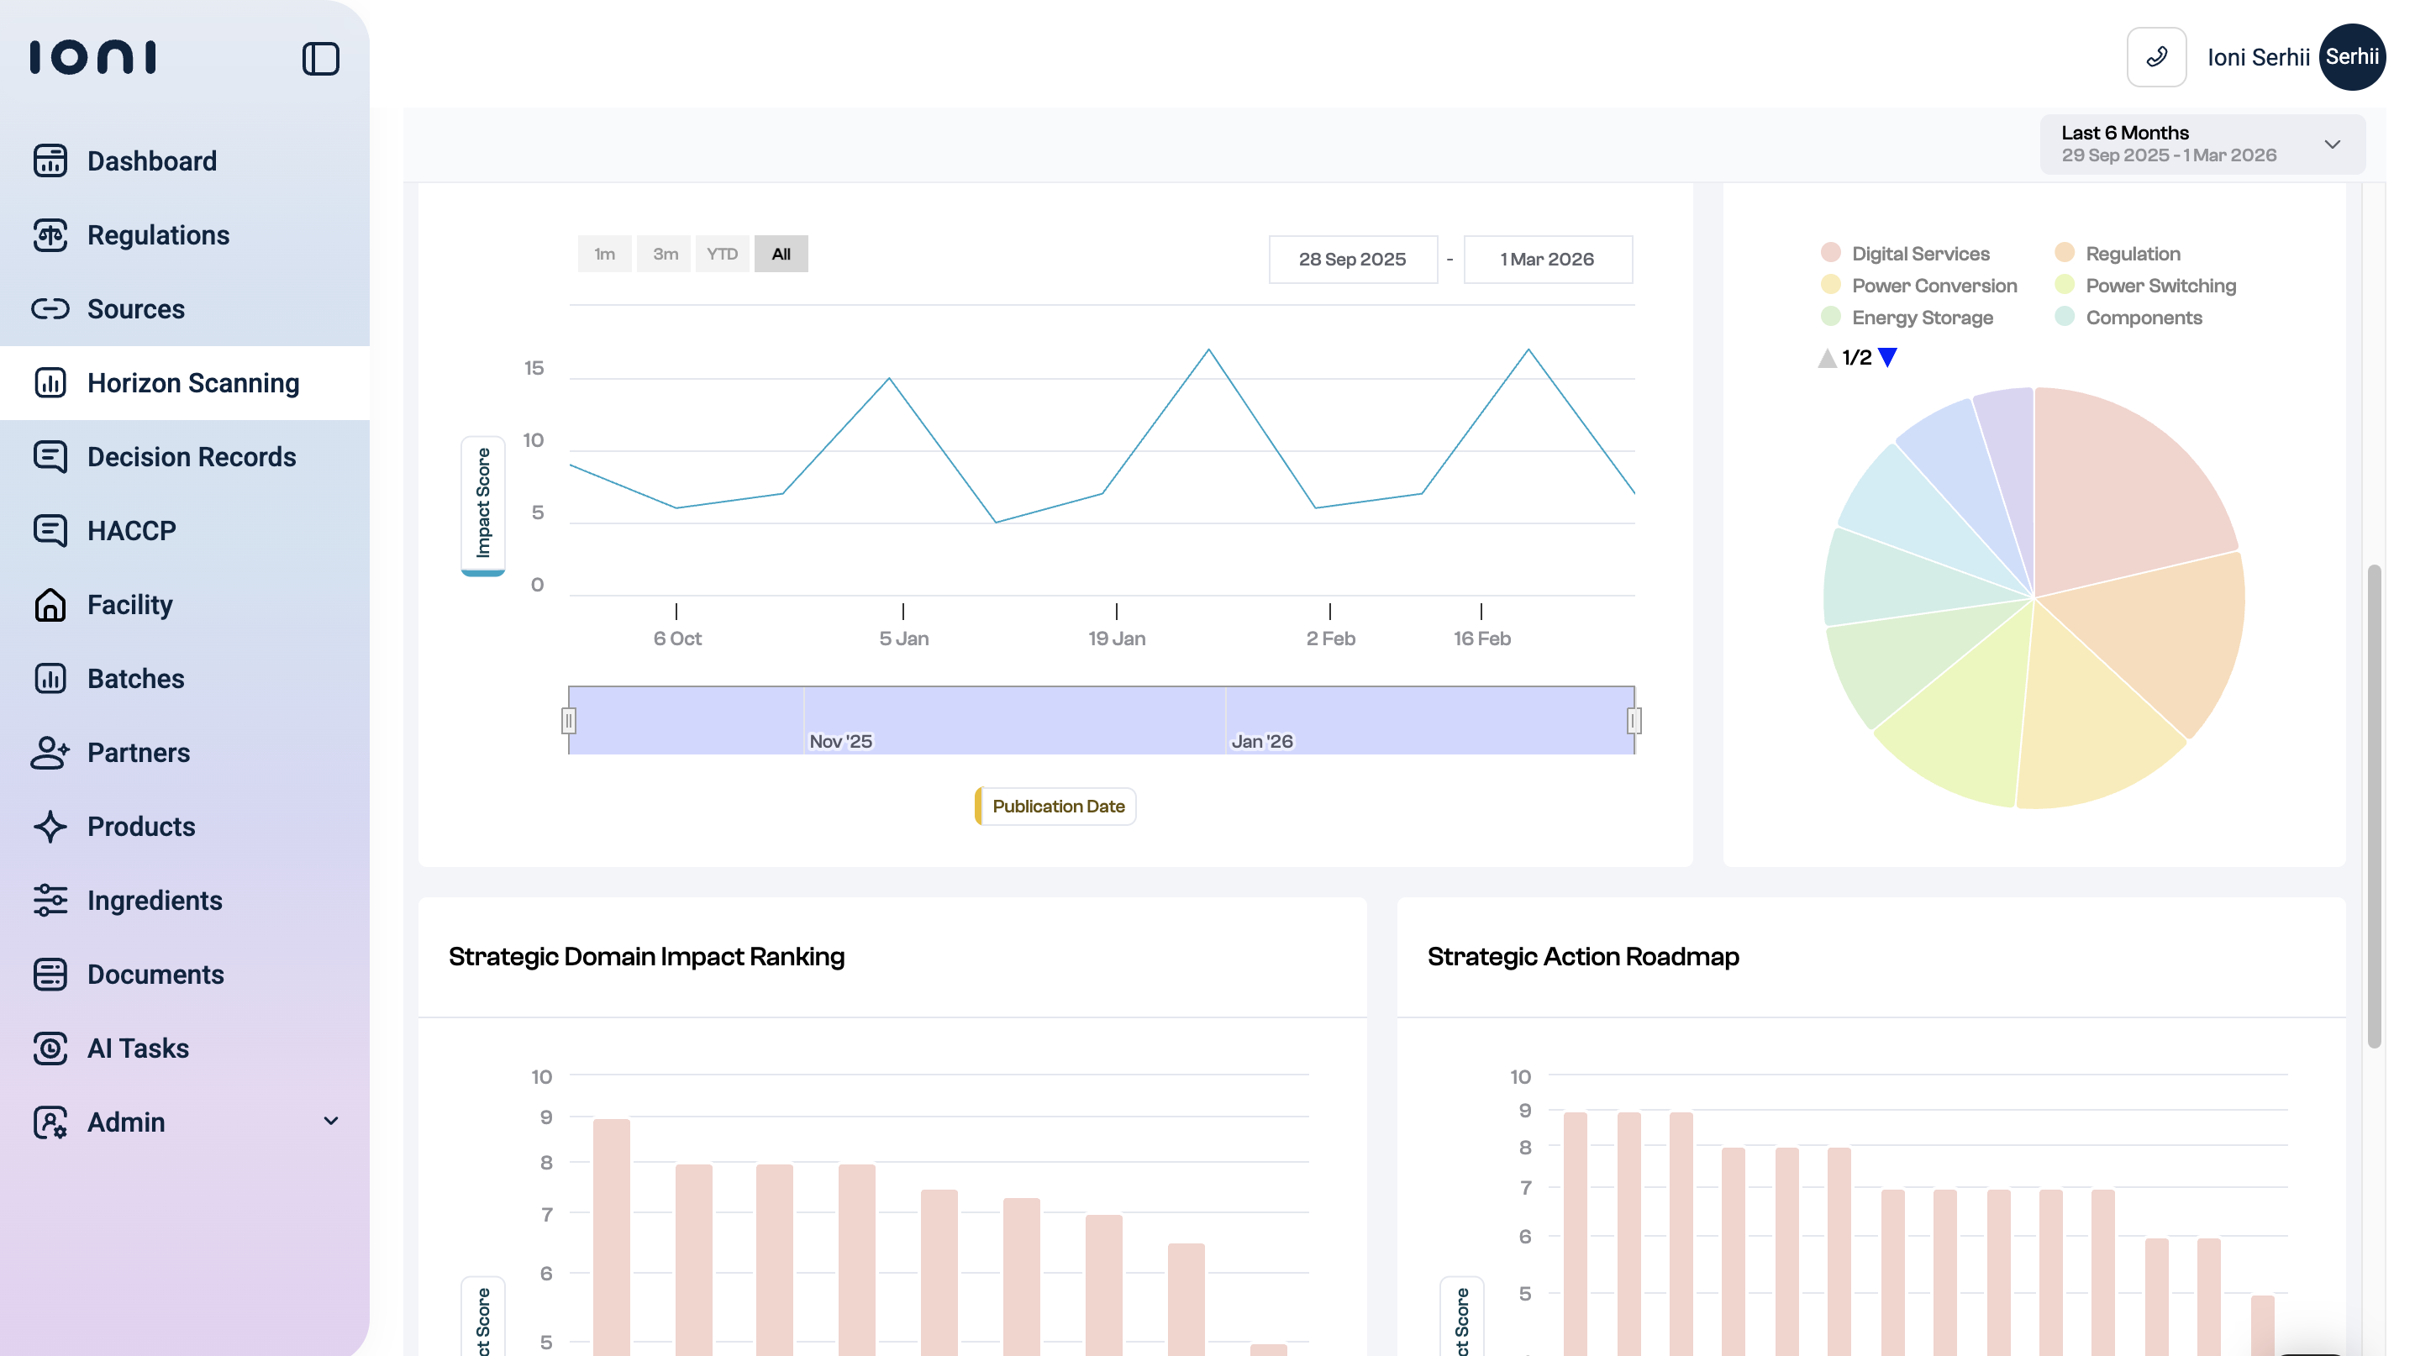Screen dimensions: 2415x1356
Task: Collapse the sidebar panel icon
Action: 321,58
